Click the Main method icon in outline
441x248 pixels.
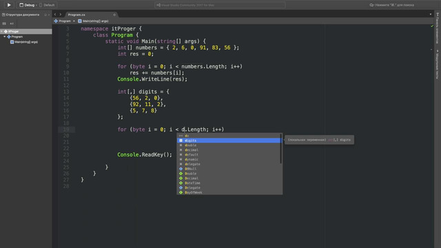(12, 42)
